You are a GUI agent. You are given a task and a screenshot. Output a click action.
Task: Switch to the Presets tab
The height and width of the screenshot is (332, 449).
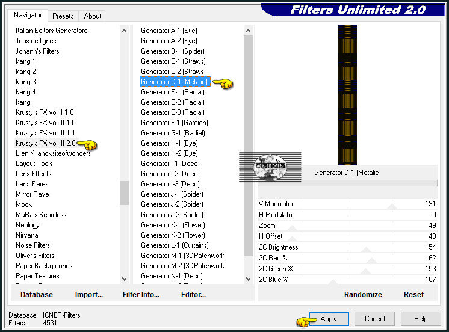pyautogui.click(x=63, y=16)
